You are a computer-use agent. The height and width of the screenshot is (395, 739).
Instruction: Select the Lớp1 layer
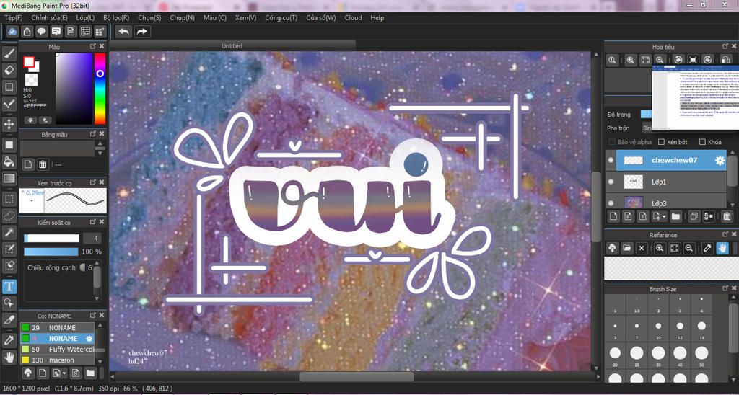pyautogui.click(x=665, y=182)
